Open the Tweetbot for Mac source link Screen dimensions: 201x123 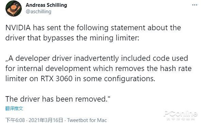coord(87,120)
